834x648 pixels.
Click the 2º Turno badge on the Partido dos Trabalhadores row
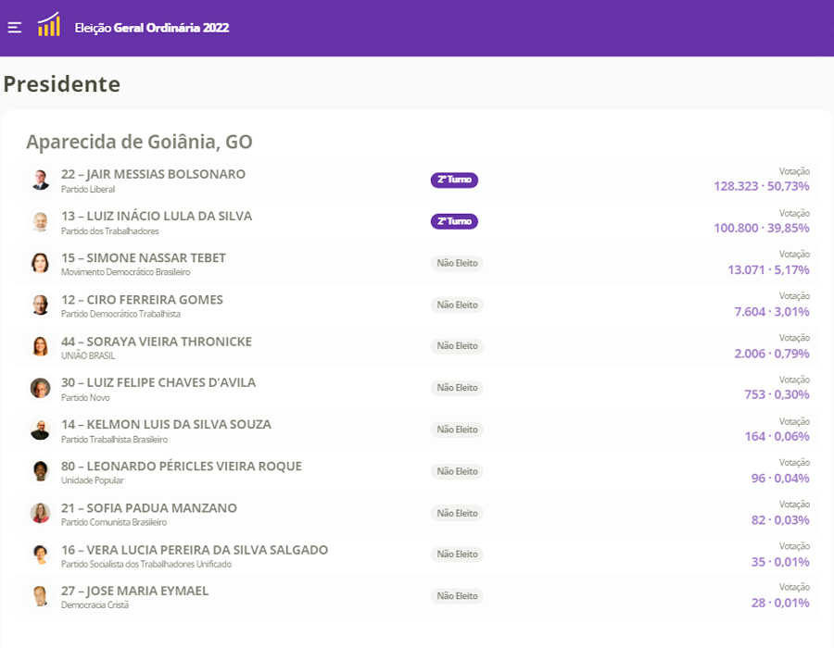tap(454, 221)
